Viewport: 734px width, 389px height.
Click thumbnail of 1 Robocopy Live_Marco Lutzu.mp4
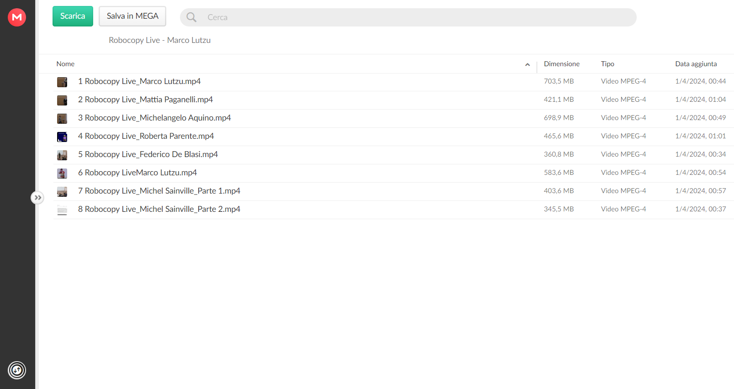(x=62, y=82)
